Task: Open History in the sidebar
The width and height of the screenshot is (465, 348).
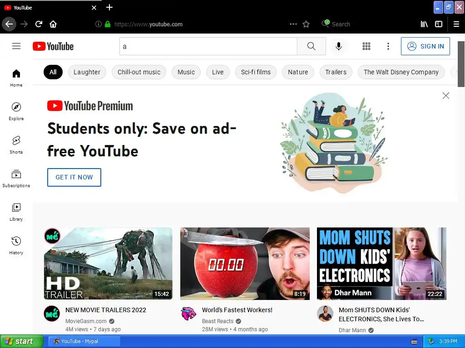Action: tap(16, 245)
